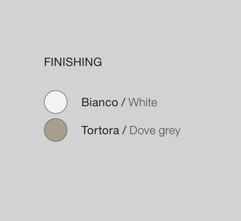The image size is (241, 221).
Task: Pick the Bianco swatch beside its label
Action: point(56,102)
